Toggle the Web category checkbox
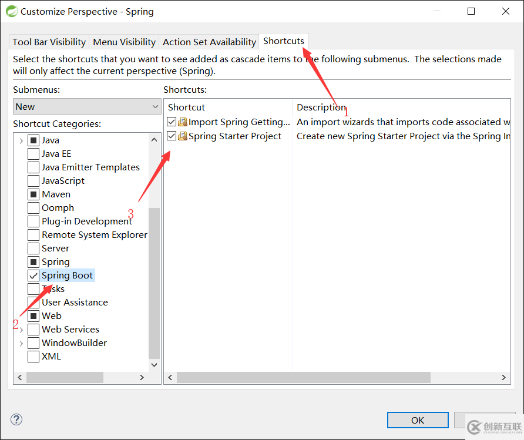 (x=33, y=315)
